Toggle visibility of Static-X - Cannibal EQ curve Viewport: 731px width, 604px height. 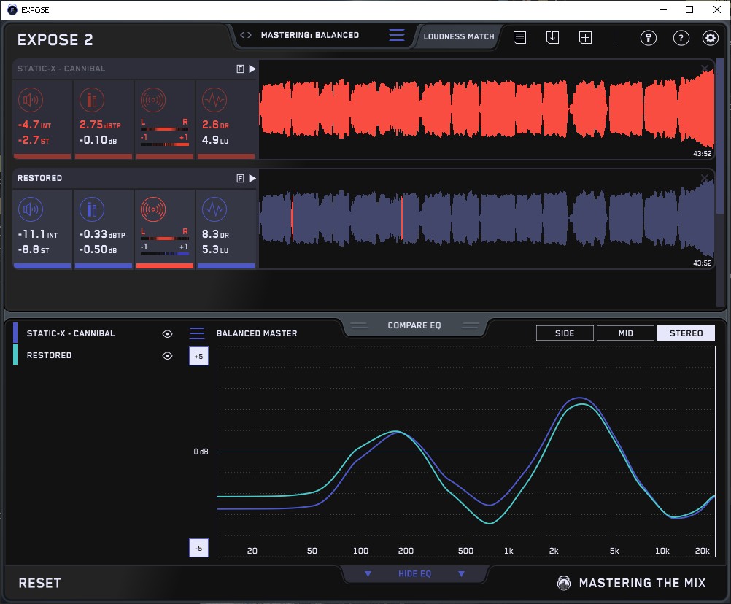(167, 333)
